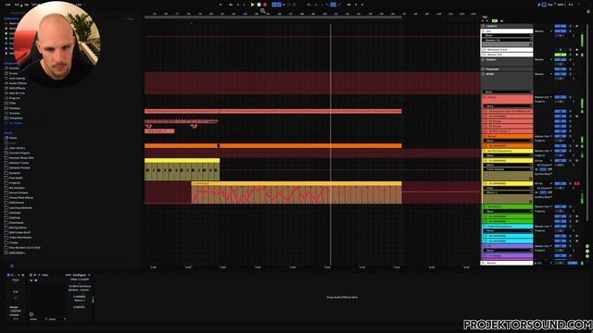The width and height of the screenshot is (593, 333).
Task: Fold the red Drums group track
Action: [x=485, y=97]
